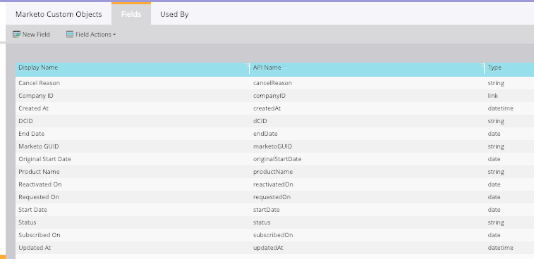Sort by Type column header
This screenshot has width=534, height=259.
[x=494, y=68]
